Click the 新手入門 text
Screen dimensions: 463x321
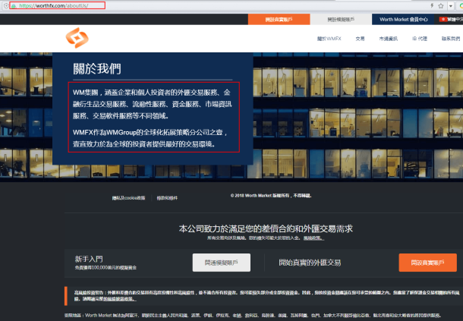[89, 259]
